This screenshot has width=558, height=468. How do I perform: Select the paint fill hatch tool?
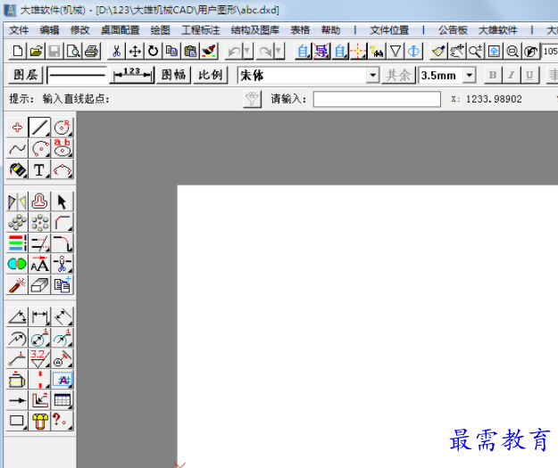pos(17,170)
